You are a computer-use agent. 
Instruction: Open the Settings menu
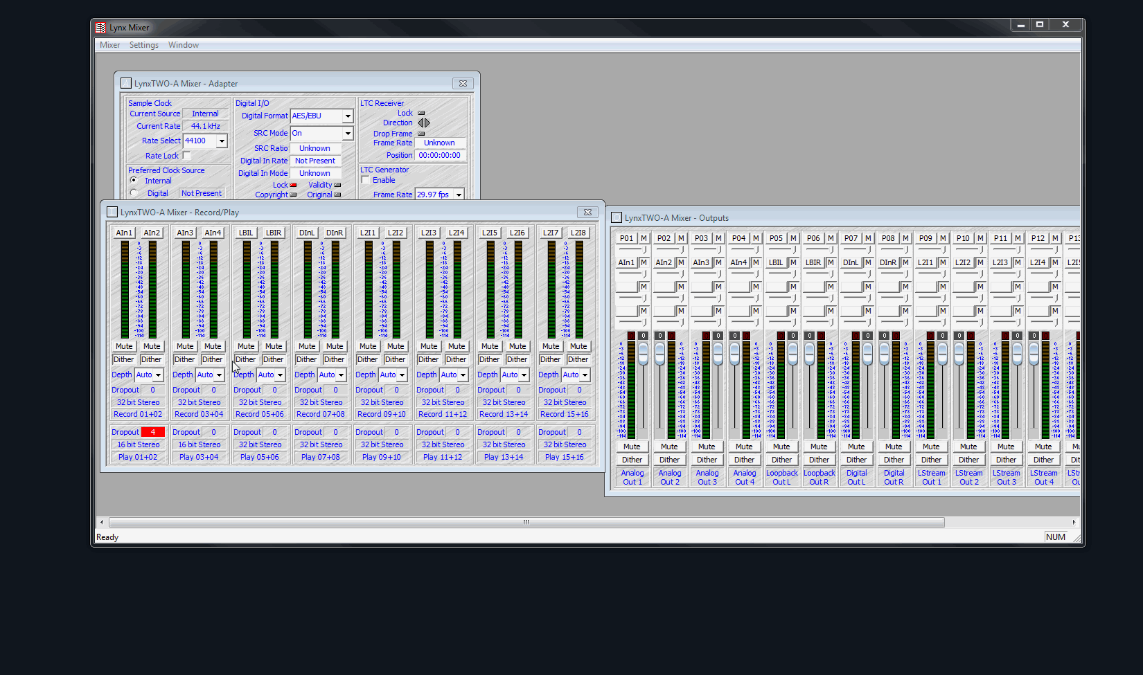(x=144, y=45)
